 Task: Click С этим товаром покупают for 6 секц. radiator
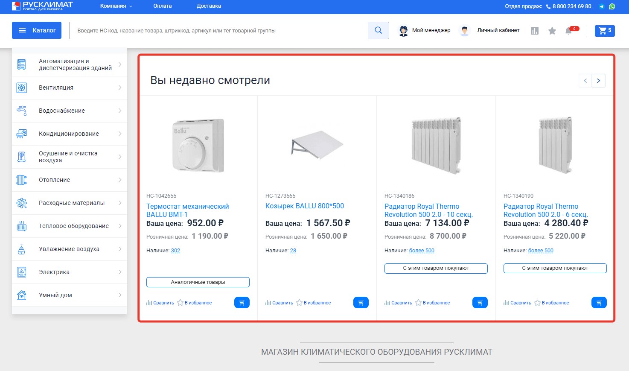click(555, 268)
